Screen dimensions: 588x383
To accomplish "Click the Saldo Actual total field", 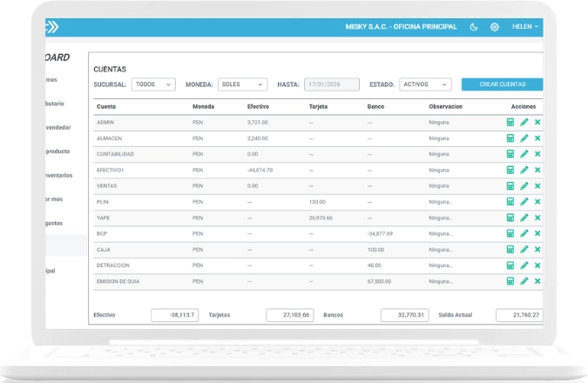I will (x=519, y=315).
